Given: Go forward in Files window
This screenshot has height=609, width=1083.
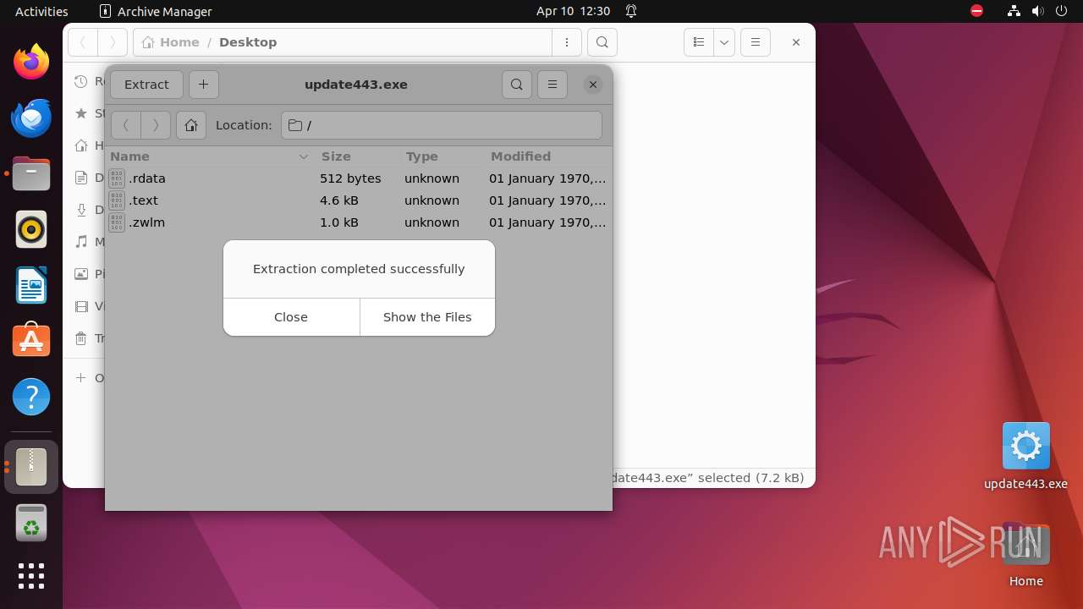Looking at the screenshot, I should click(113, 42).
